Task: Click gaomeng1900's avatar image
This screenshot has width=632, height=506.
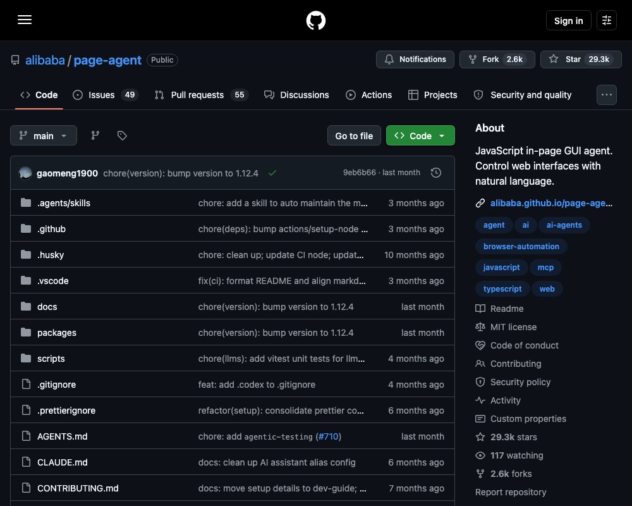Action: click(x=25, y=173)
